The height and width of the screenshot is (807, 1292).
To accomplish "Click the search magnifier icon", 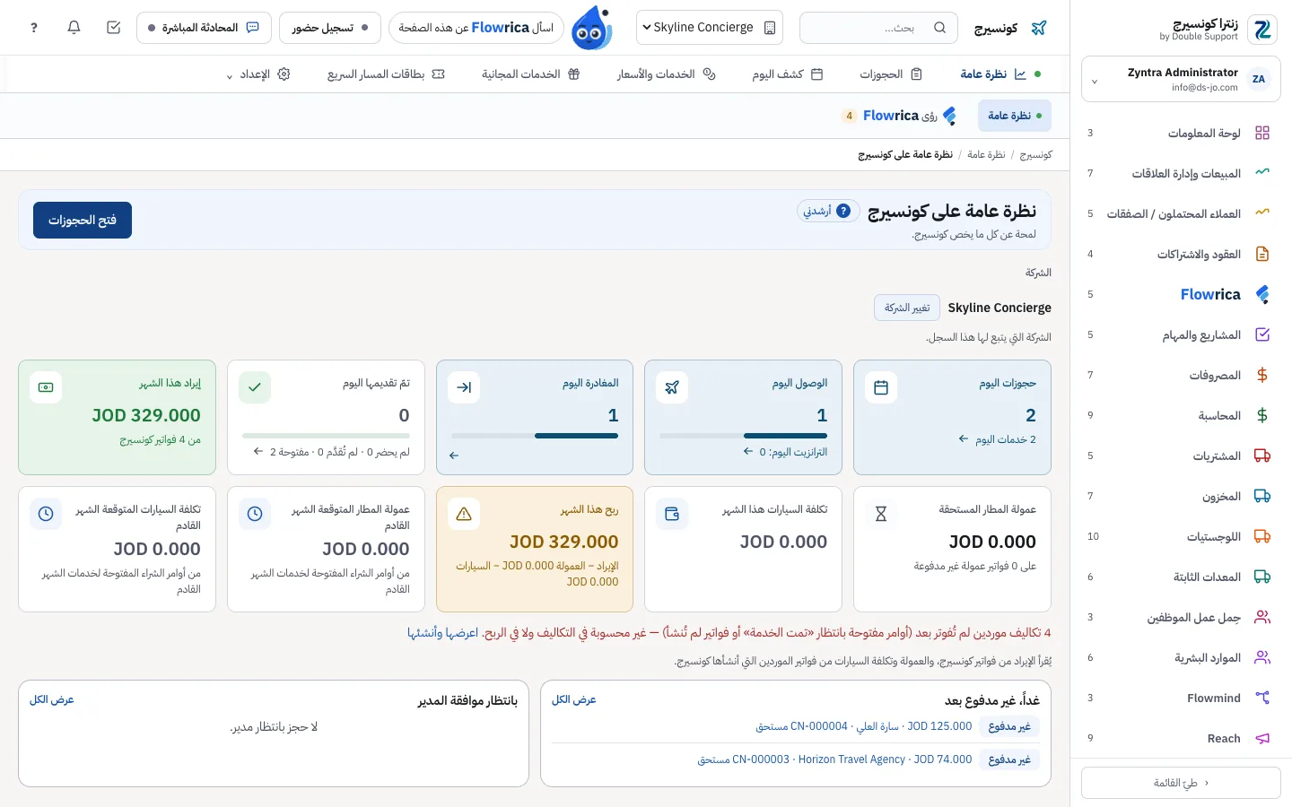I will click(939, 28).
